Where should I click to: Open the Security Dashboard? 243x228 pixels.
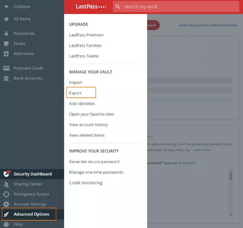click(32, 174)
